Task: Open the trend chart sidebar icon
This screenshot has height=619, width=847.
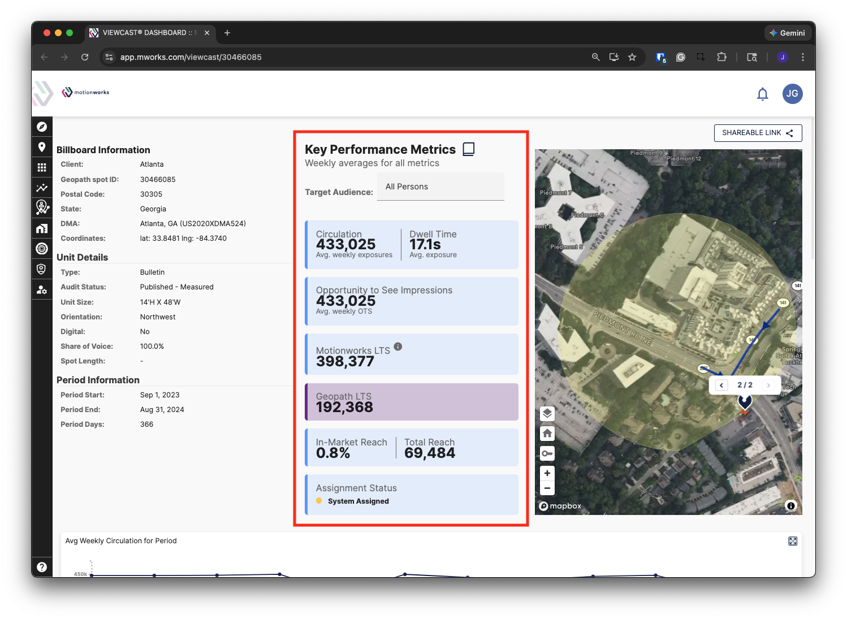Action: coord(42,188)
